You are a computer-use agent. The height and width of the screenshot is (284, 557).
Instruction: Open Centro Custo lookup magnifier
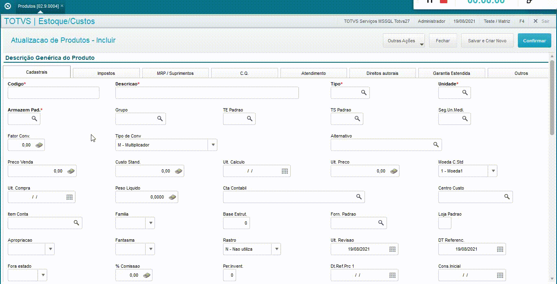tap(507, 197)
